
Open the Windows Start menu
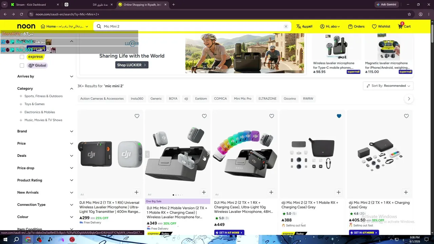coord(5,240)
